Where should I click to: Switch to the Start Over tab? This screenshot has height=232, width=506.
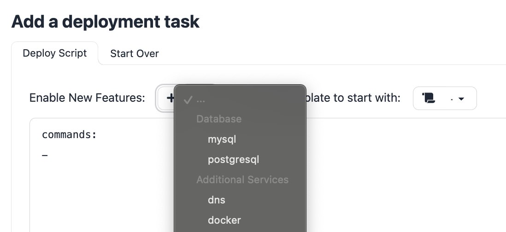[x=135, y=54]
